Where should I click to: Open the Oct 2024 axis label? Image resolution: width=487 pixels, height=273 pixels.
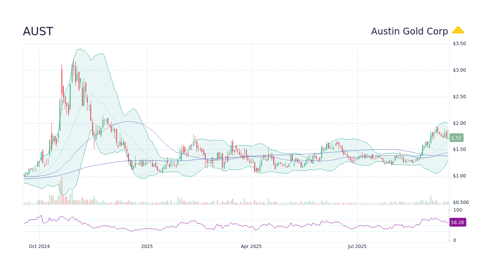pos(39,246)
